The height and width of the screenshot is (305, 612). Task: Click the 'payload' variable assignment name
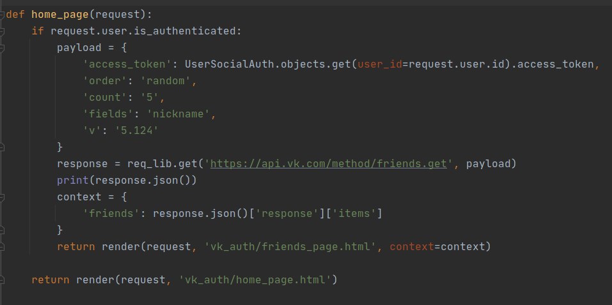[79, 48]
